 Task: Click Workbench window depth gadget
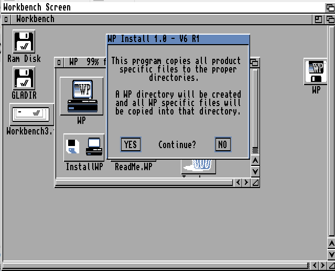330,19
